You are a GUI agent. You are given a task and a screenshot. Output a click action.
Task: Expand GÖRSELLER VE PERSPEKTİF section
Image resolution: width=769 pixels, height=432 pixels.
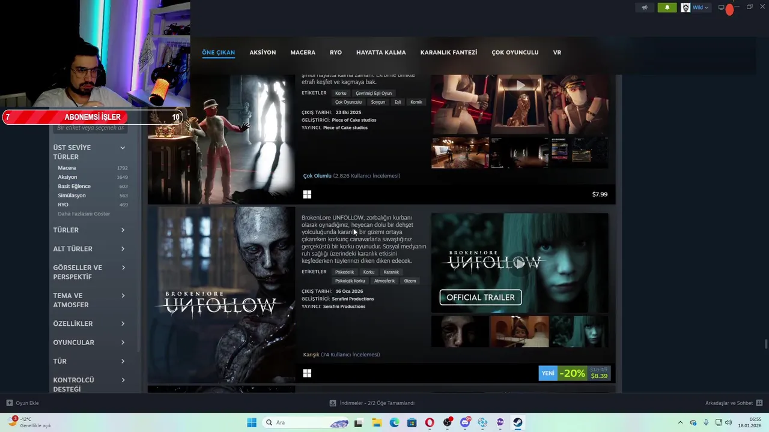pos(89,272)
